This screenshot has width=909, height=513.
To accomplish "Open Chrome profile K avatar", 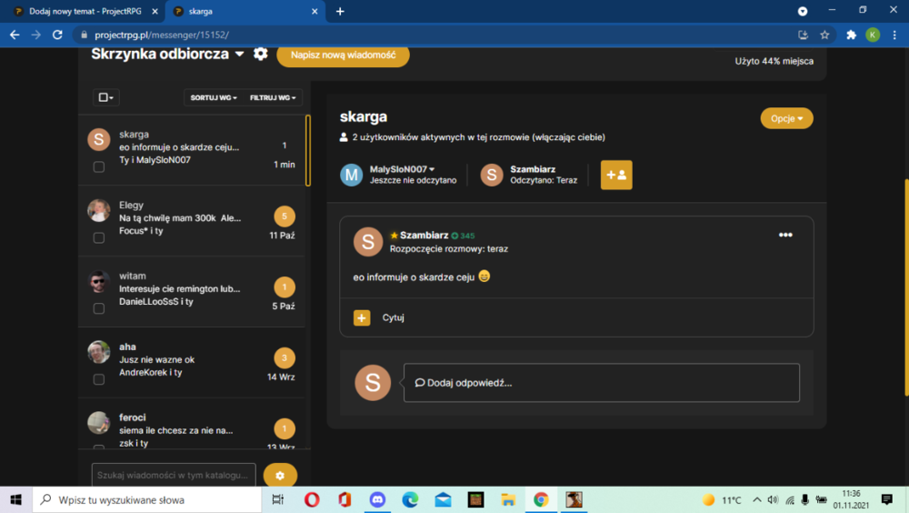I will click(x=873, y=35).
